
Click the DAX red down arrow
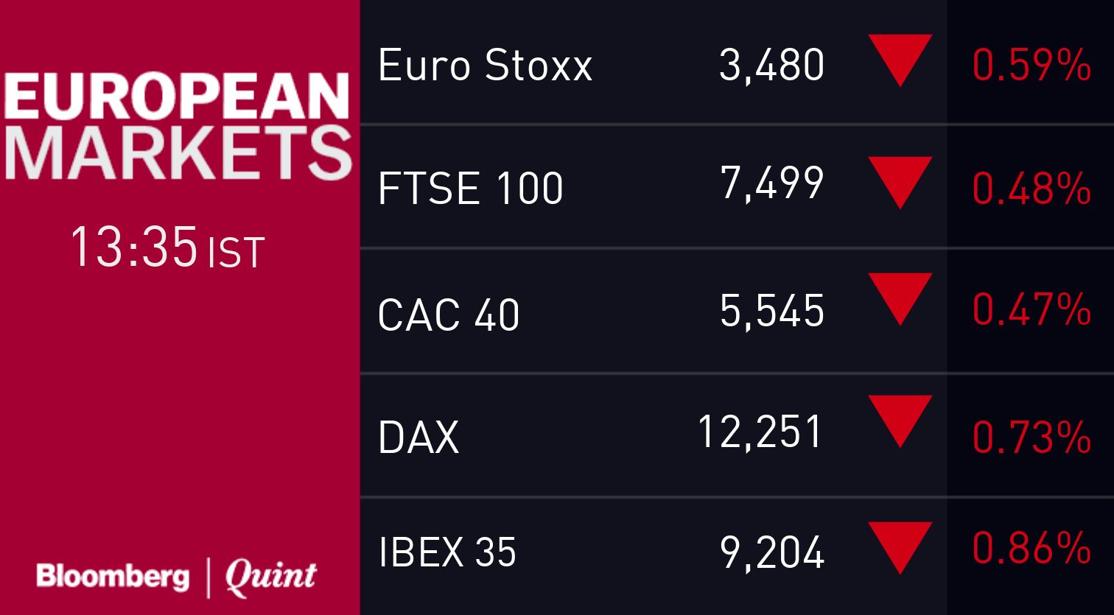[x=900, y=418]
